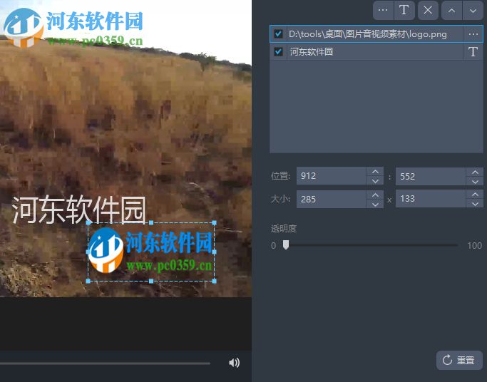Image resolution: width=487 pixels, height=382 pixels.
Task: Increase height value 133
Action: pos(475,195)
